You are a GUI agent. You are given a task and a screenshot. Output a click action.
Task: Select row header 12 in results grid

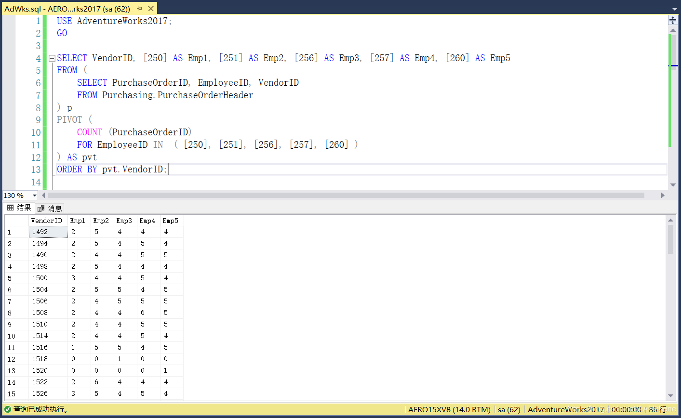point(17,359)
